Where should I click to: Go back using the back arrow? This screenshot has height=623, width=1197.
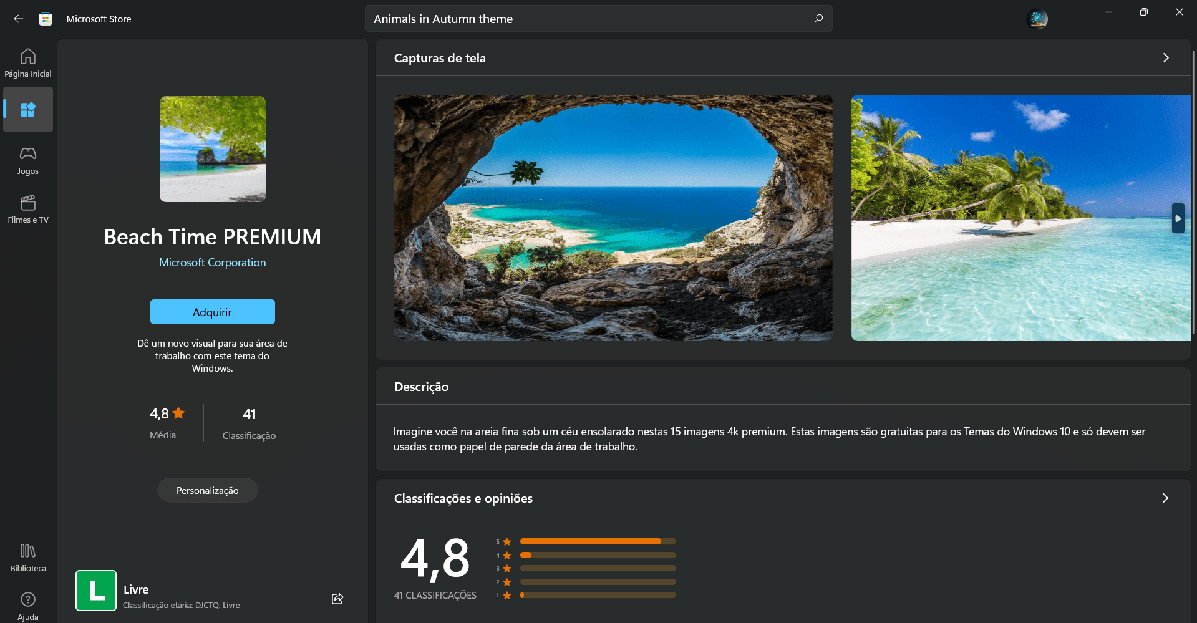point(18,18)
